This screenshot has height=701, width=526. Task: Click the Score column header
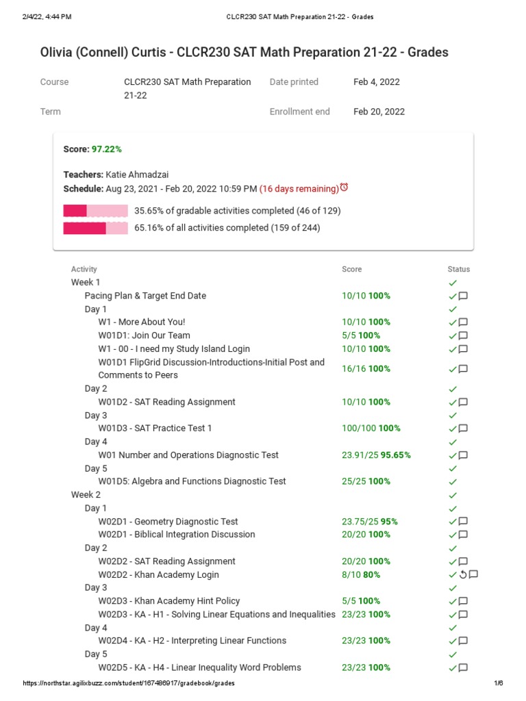352,269
